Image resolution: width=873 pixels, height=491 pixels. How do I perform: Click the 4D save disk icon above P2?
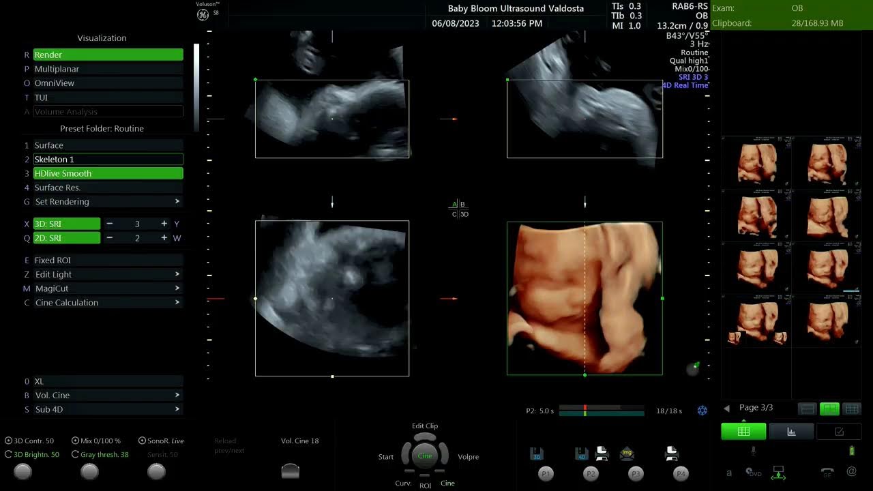(x=582, y=453)
